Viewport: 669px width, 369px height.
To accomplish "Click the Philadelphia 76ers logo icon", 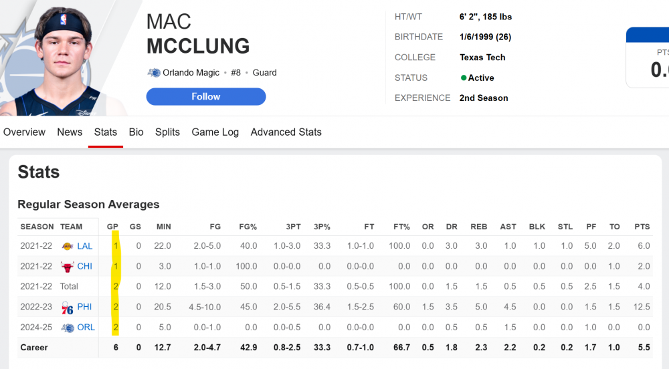I will coord(67,307).
